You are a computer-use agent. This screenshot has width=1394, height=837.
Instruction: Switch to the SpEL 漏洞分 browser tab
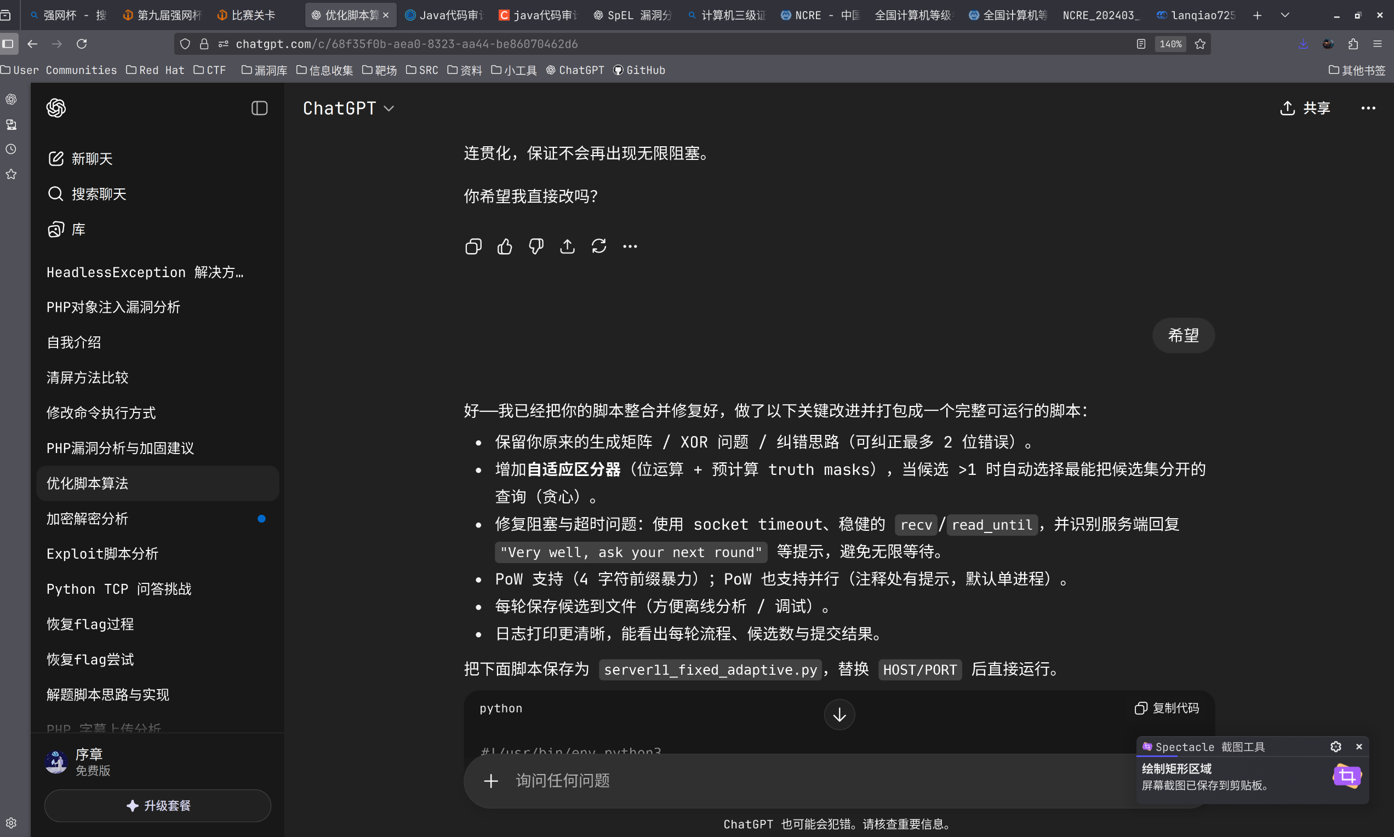tap(633, 15)
